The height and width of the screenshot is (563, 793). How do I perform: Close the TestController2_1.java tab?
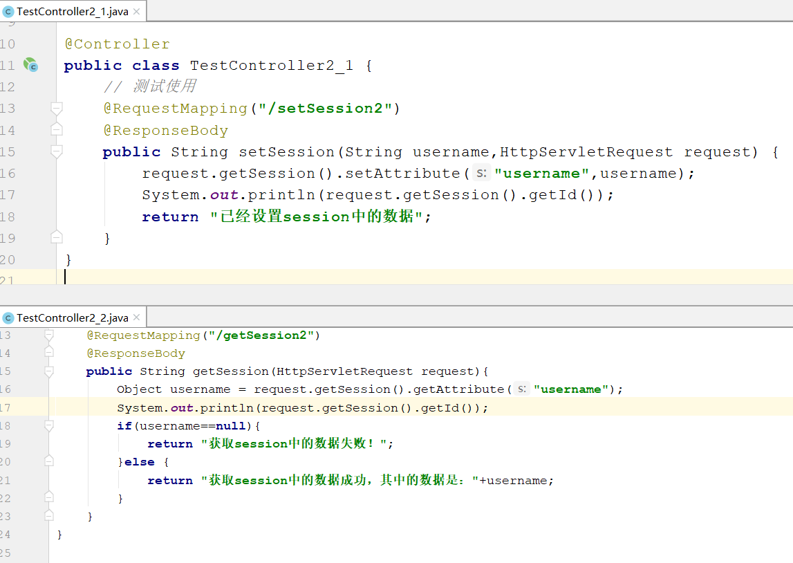click(x=137, y=12)
